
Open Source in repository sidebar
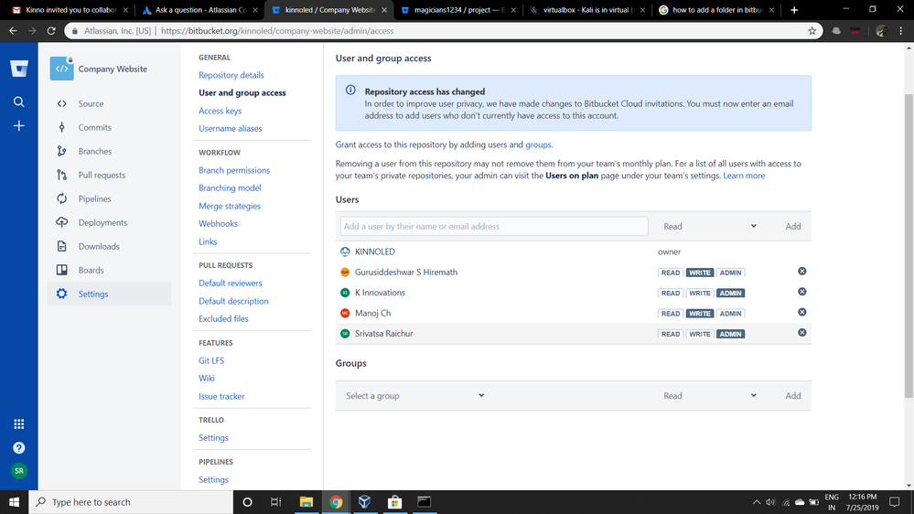click(x=91, y=103)
